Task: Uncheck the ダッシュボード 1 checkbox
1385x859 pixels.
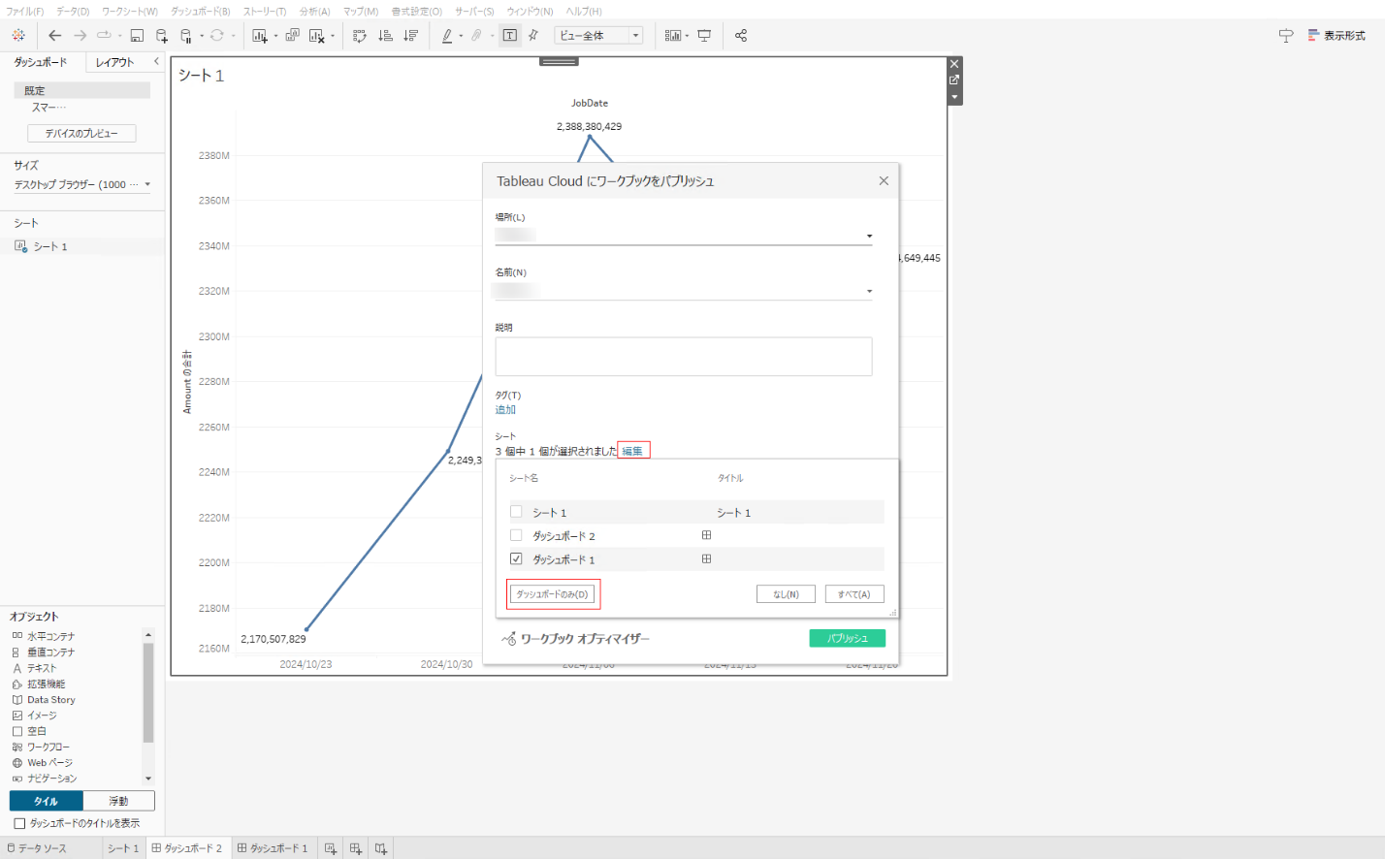Action: [516, 558]
